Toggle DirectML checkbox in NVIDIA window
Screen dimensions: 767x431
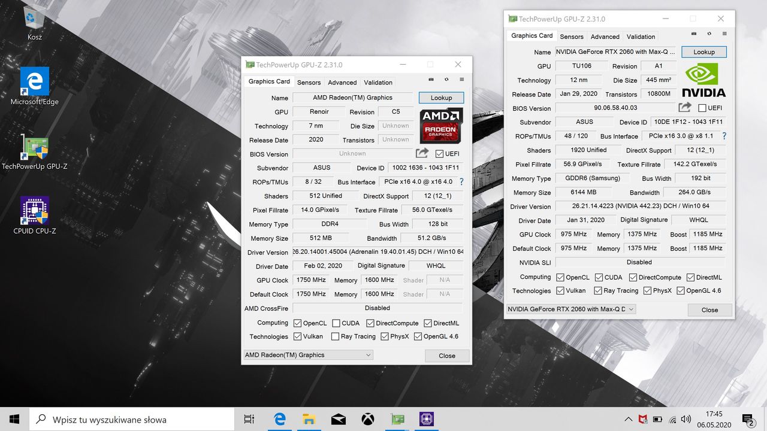[690, 277]
